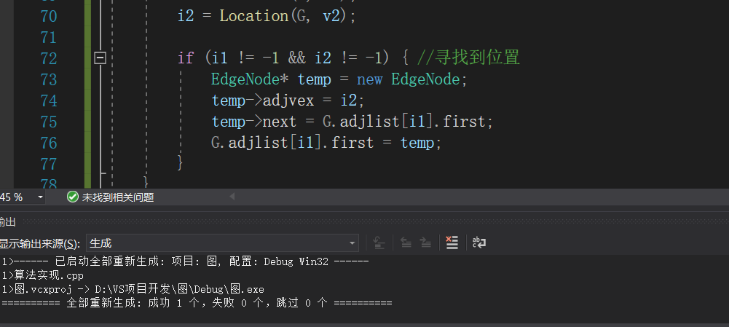Click line number 77 in the gutter
The height and width of the screenshot is (327, 729).
tap(49, 164)
